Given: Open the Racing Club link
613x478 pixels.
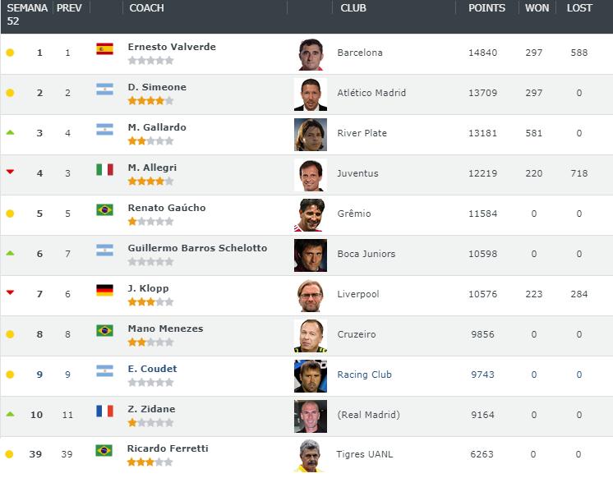Looking at the screenshot, I should 364,375.
